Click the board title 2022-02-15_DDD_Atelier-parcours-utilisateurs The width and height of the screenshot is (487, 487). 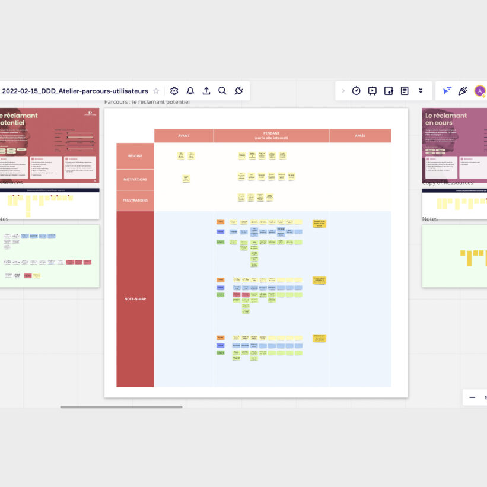tap(75, 91)
